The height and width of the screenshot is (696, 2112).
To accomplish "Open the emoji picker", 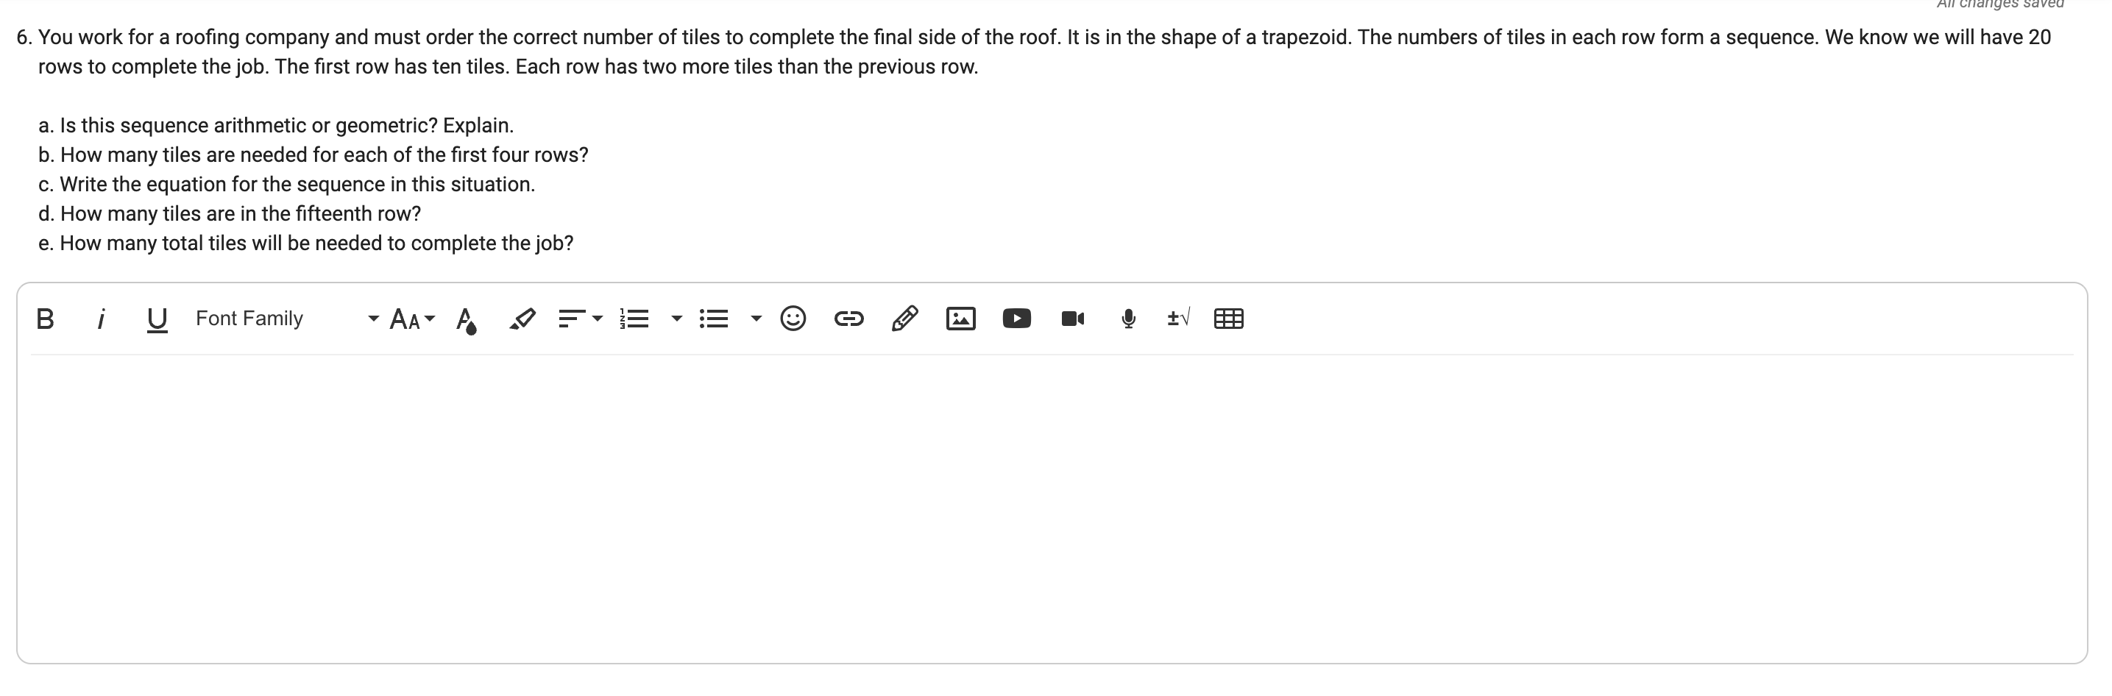I will coord(793,318).
